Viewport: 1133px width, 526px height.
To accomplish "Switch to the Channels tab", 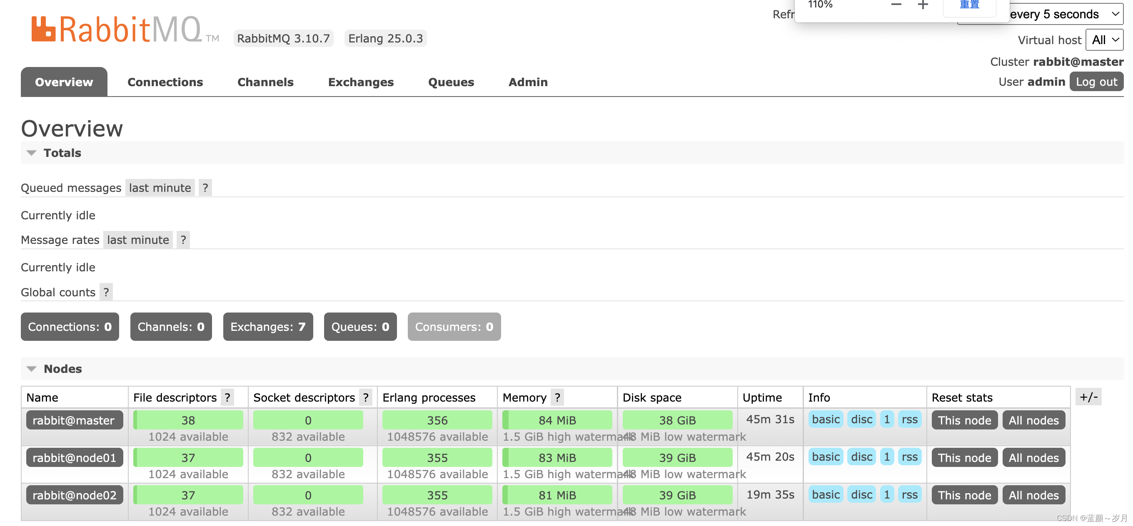I will pos(265,82).
